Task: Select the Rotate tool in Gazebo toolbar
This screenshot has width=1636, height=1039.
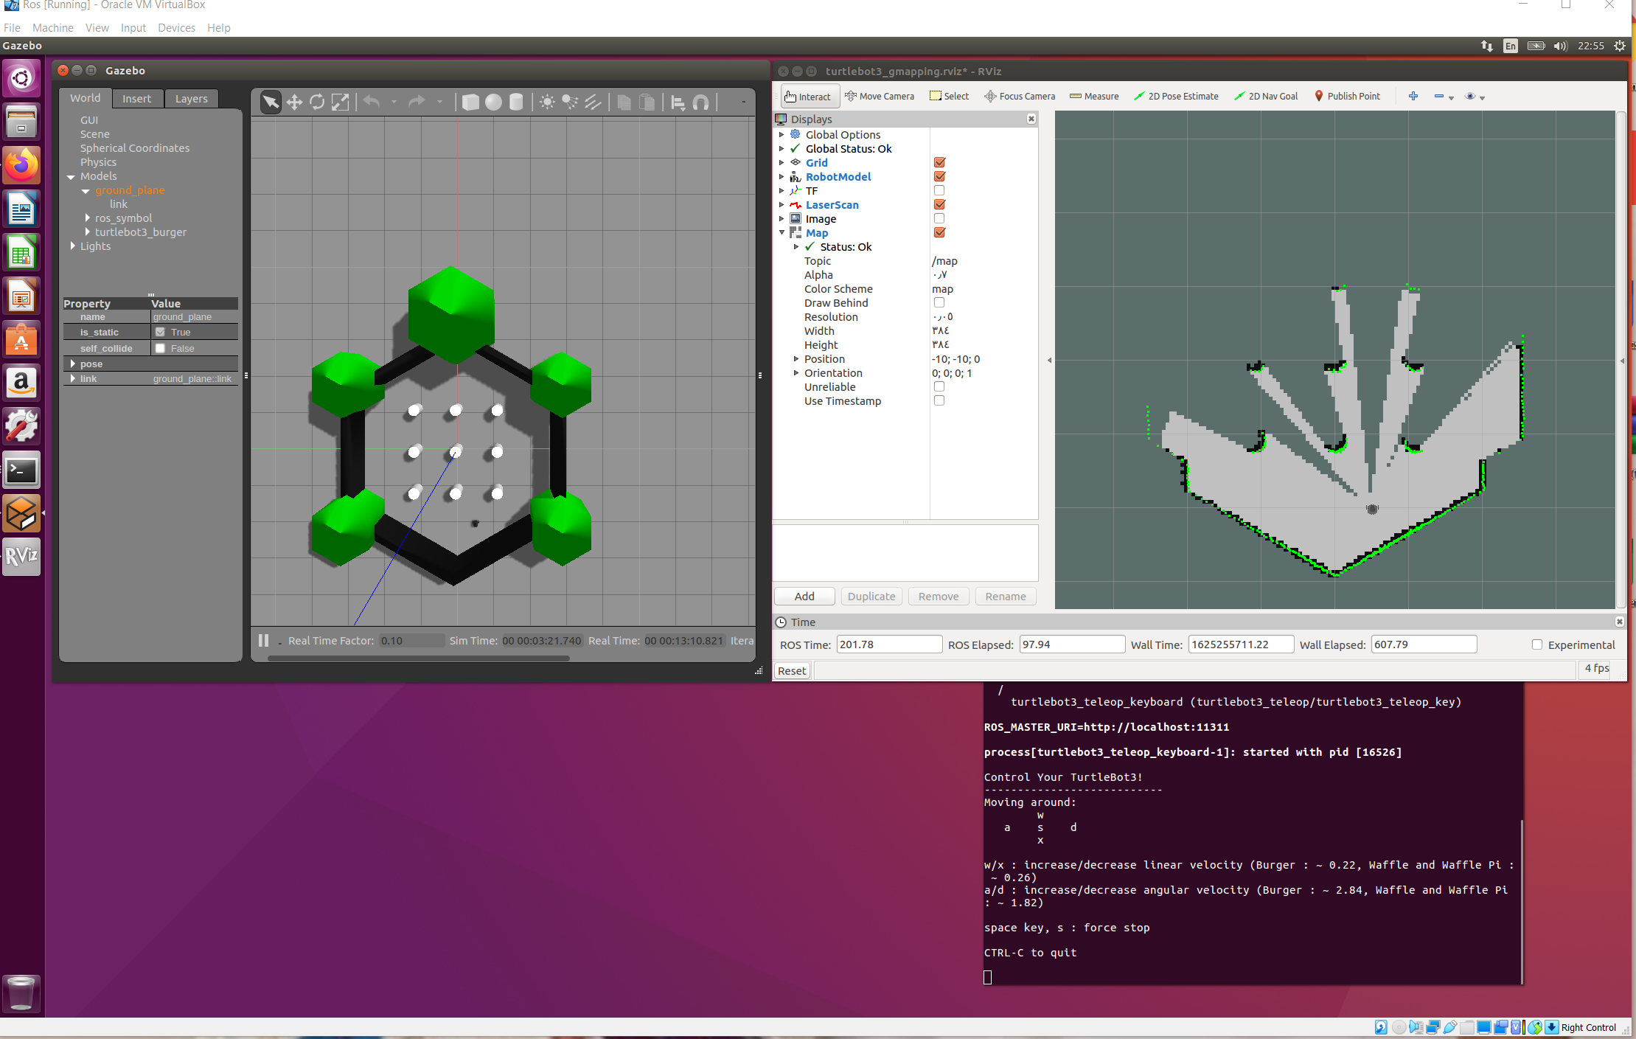Action: point(317,102)
